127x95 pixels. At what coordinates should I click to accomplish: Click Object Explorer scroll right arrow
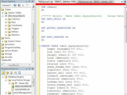point(30,65)
